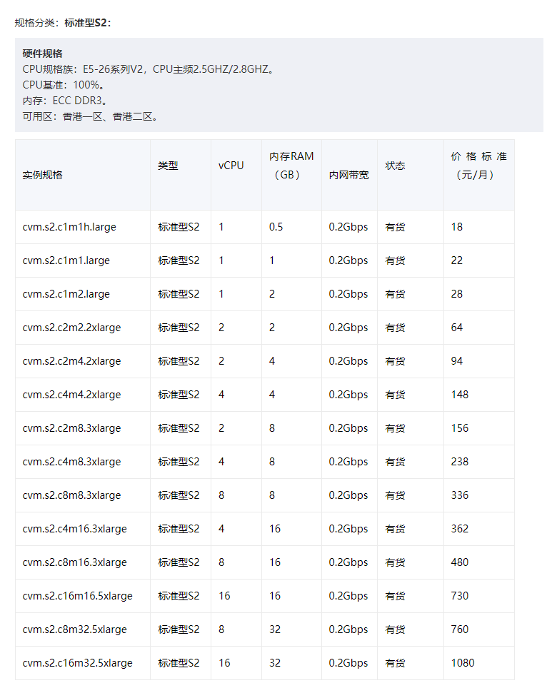Click the 有货 status in c1m2.large row

click(x=395, y=294)
